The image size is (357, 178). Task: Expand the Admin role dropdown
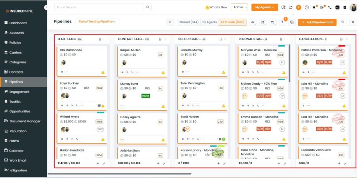click(239, 7)
